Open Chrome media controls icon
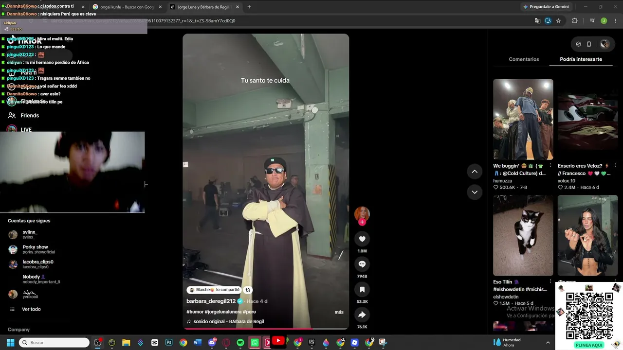 [x=592, y=21]
